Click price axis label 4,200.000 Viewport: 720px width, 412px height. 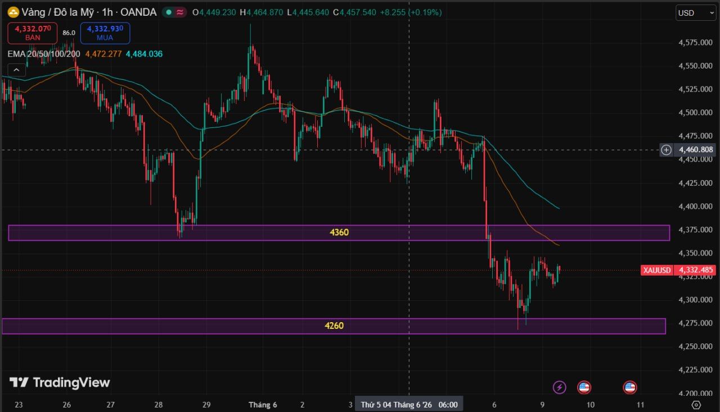coord(696,393)
